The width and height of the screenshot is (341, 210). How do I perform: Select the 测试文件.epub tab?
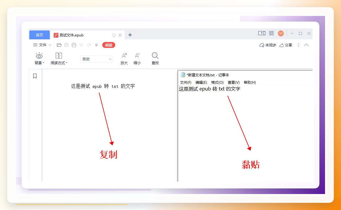tap(88, 35)
